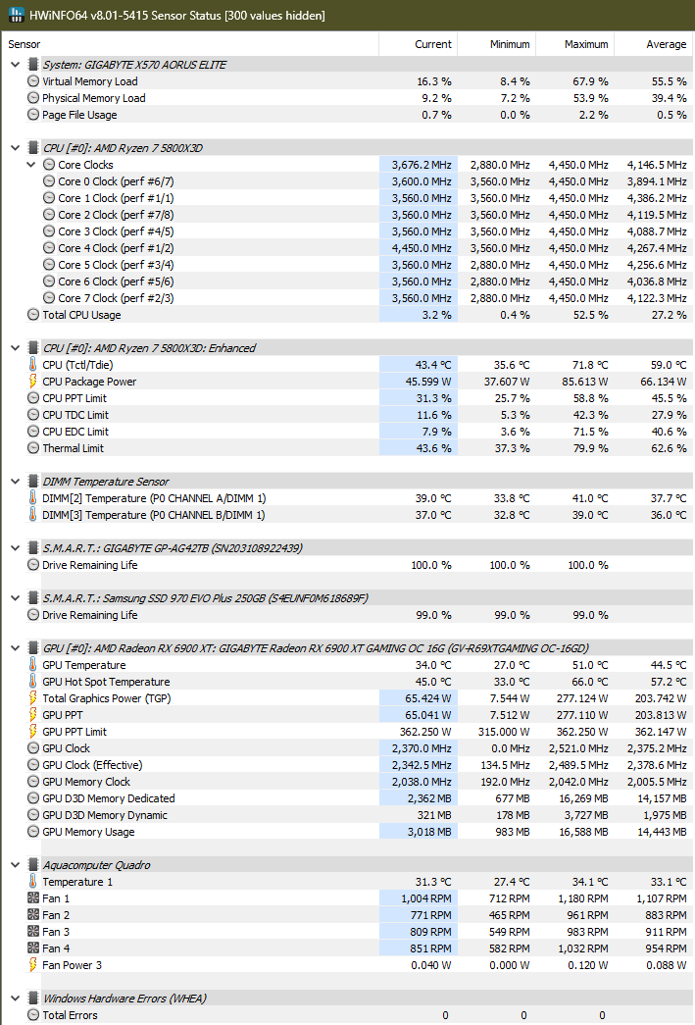Collapse the Aquacomputer Quadro group
Image resolution: width=695 pixels, height=1025 pixels.
pos(15,865)
